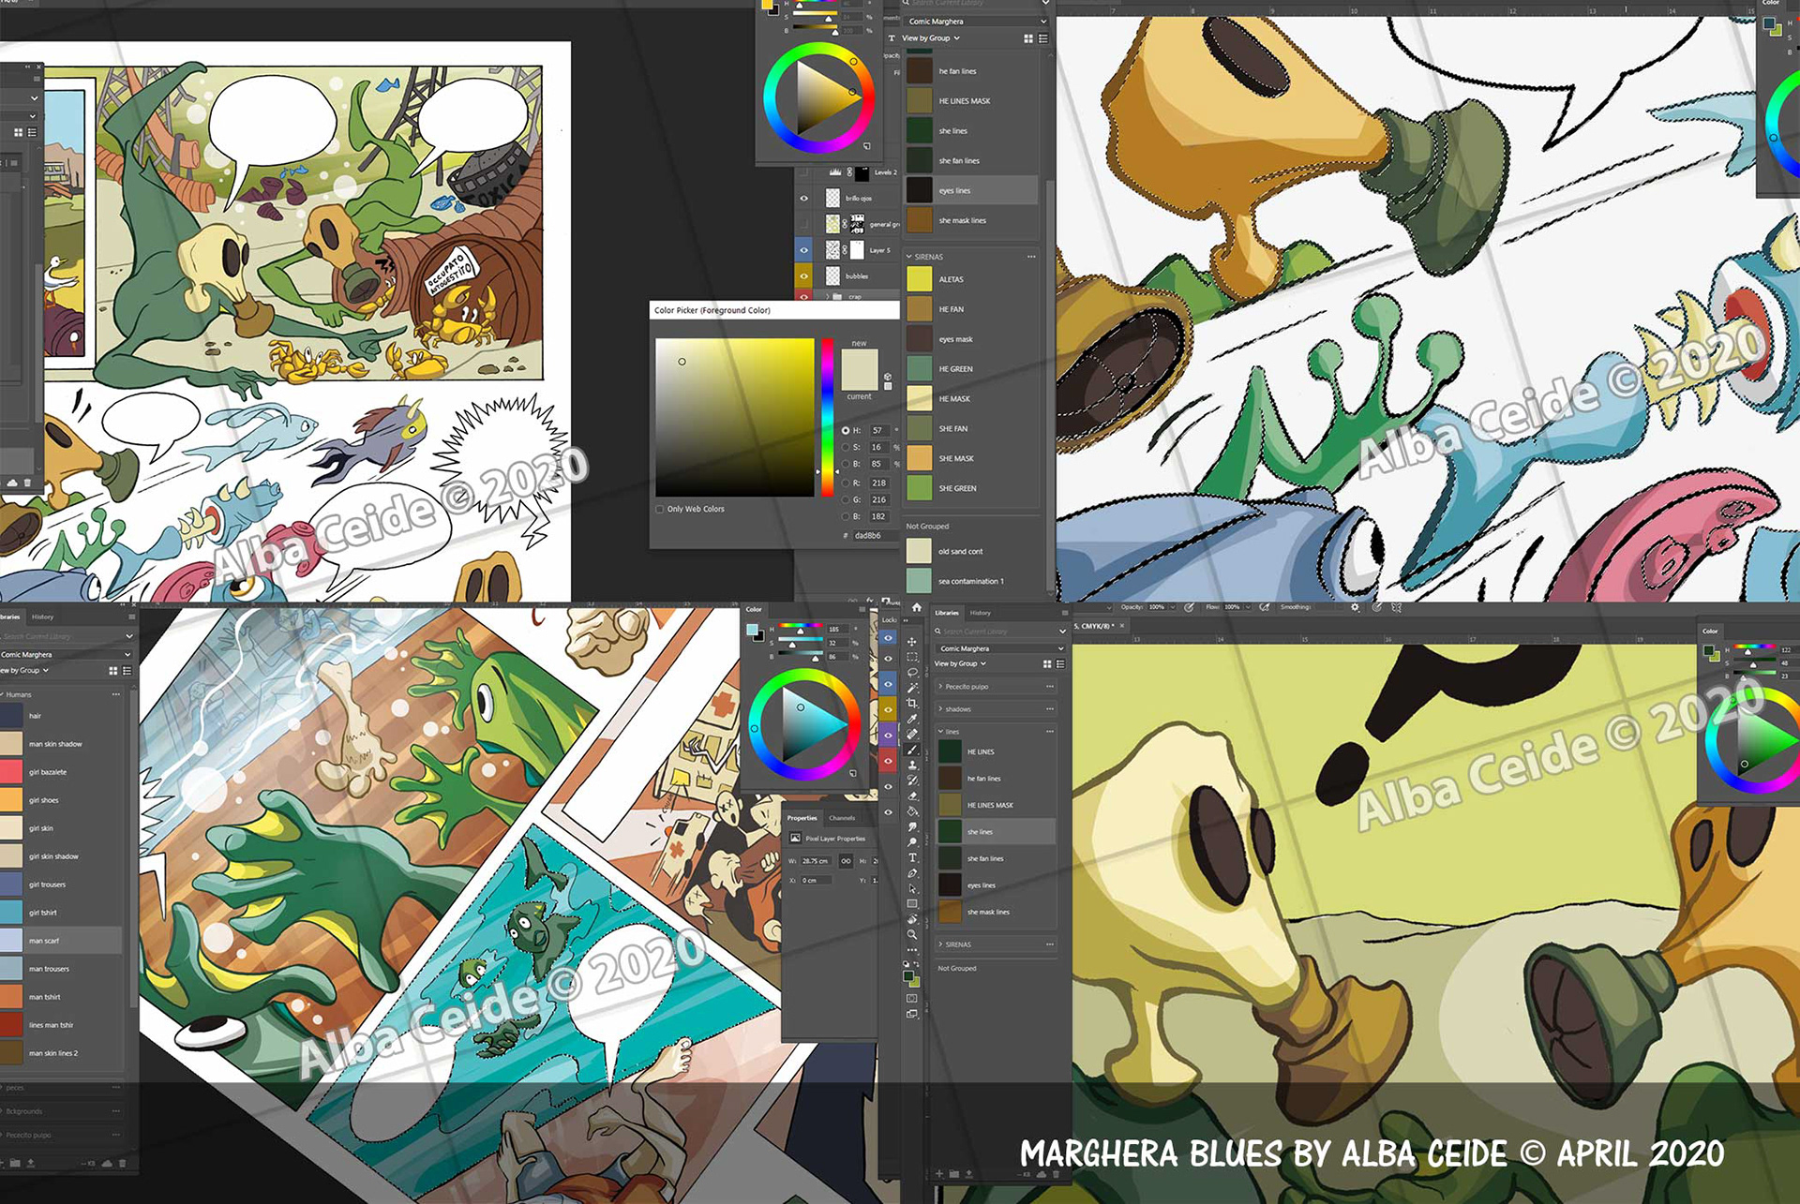Enable the Only Web Colors checkbox
Screen dimensions: 1800x1204
(x=660, y=509)
